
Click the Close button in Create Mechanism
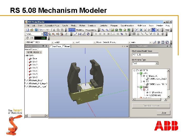click(164, 113)
